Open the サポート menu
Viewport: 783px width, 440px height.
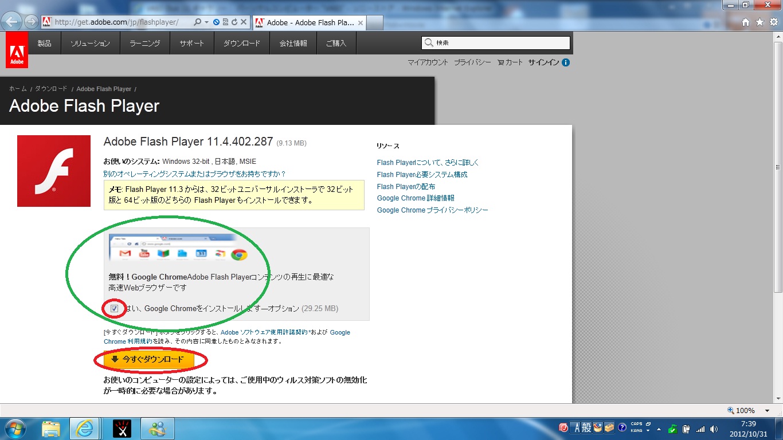click(x=191, y=44)
